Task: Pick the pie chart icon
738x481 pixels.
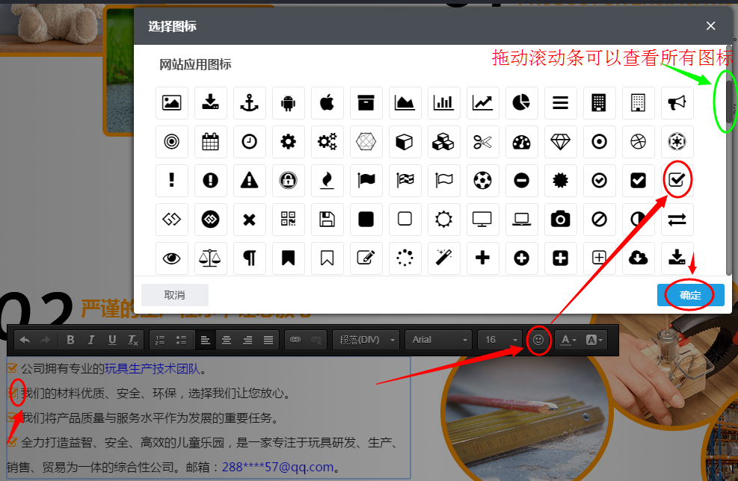Action: coord(521,102)
